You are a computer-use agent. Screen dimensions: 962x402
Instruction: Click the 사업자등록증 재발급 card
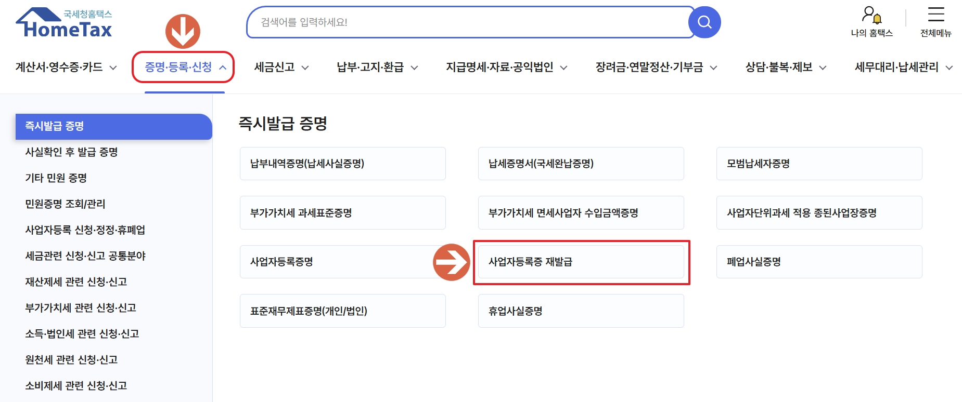(x=581, y=262)
